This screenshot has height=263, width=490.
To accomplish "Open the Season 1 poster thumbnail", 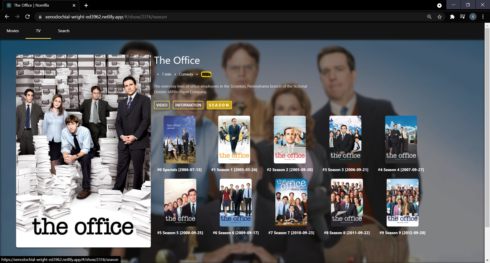I will click(x=234, y=139).
